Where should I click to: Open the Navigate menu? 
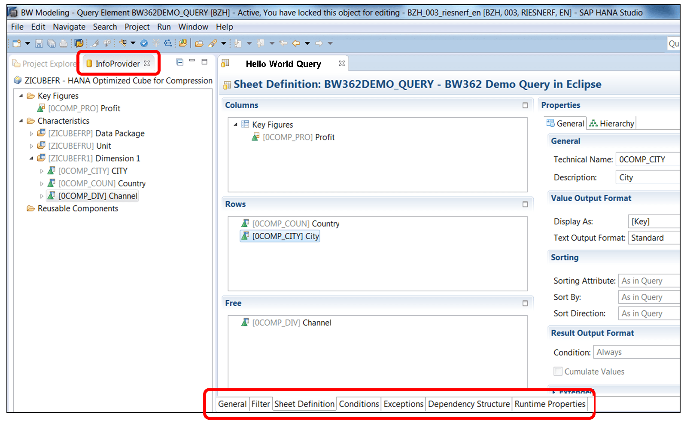point(69,27)
